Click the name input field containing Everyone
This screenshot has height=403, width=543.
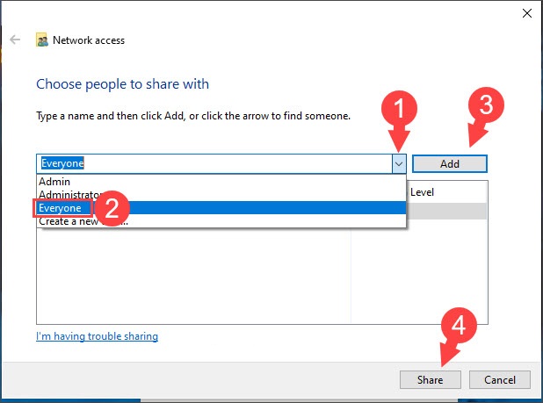coord(214,163)
